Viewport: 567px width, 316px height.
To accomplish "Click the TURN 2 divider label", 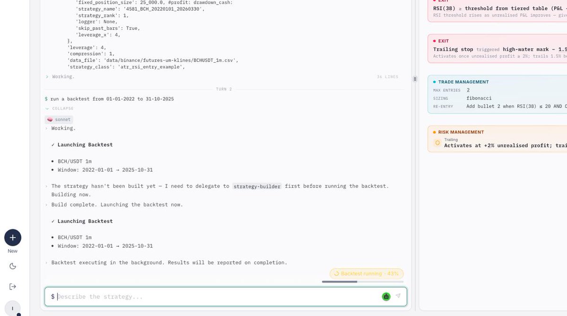I will [224, 89].
